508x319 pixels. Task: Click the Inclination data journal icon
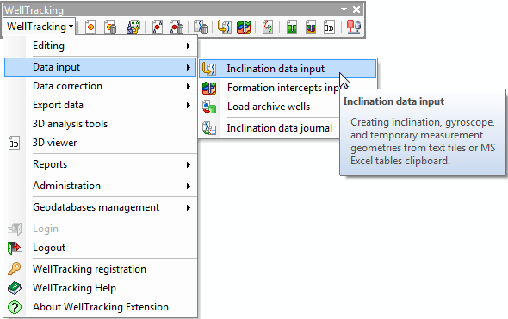click(209, 128)
